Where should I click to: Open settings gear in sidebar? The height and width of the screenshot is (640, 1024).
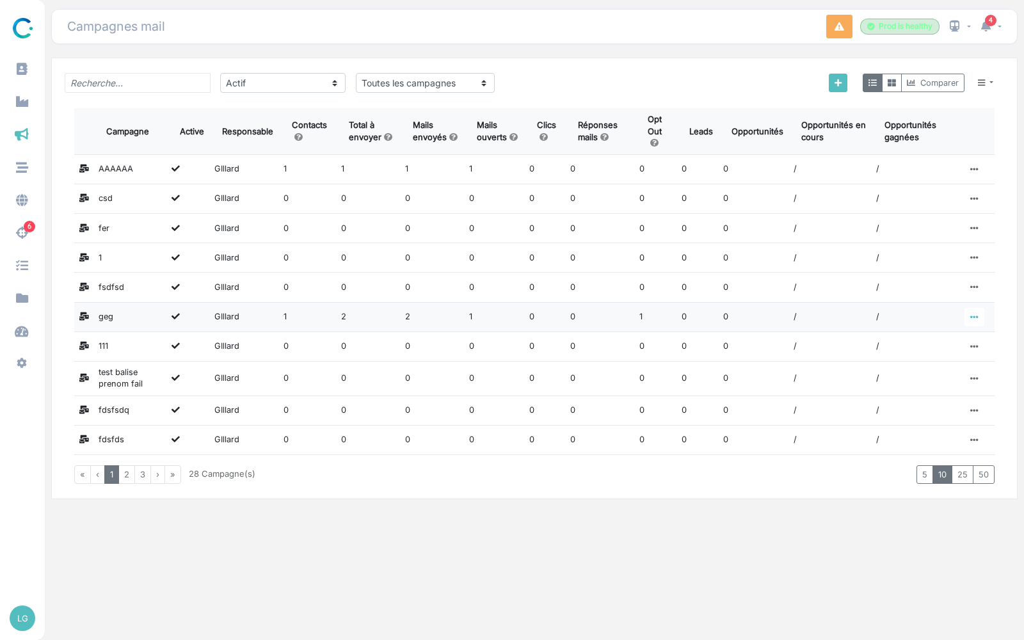click(x=22, y=363)
